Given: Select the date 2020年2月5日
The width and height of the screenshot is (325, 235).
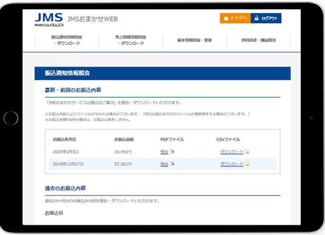Looking at the screenshot, I should coord(66,152).
